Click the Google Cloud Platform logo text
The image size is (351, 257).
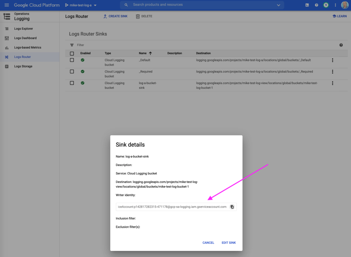[37, 5]
